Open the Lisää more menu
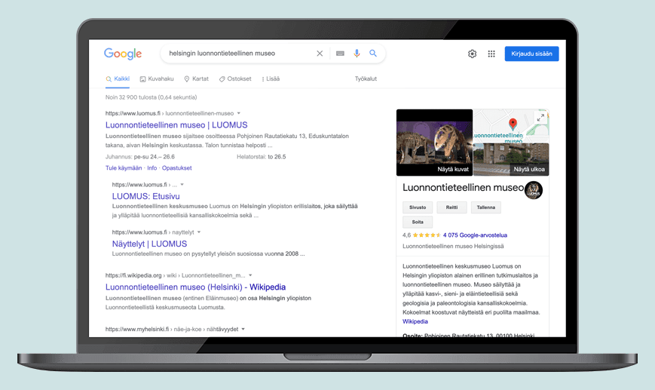 (271, 79)
